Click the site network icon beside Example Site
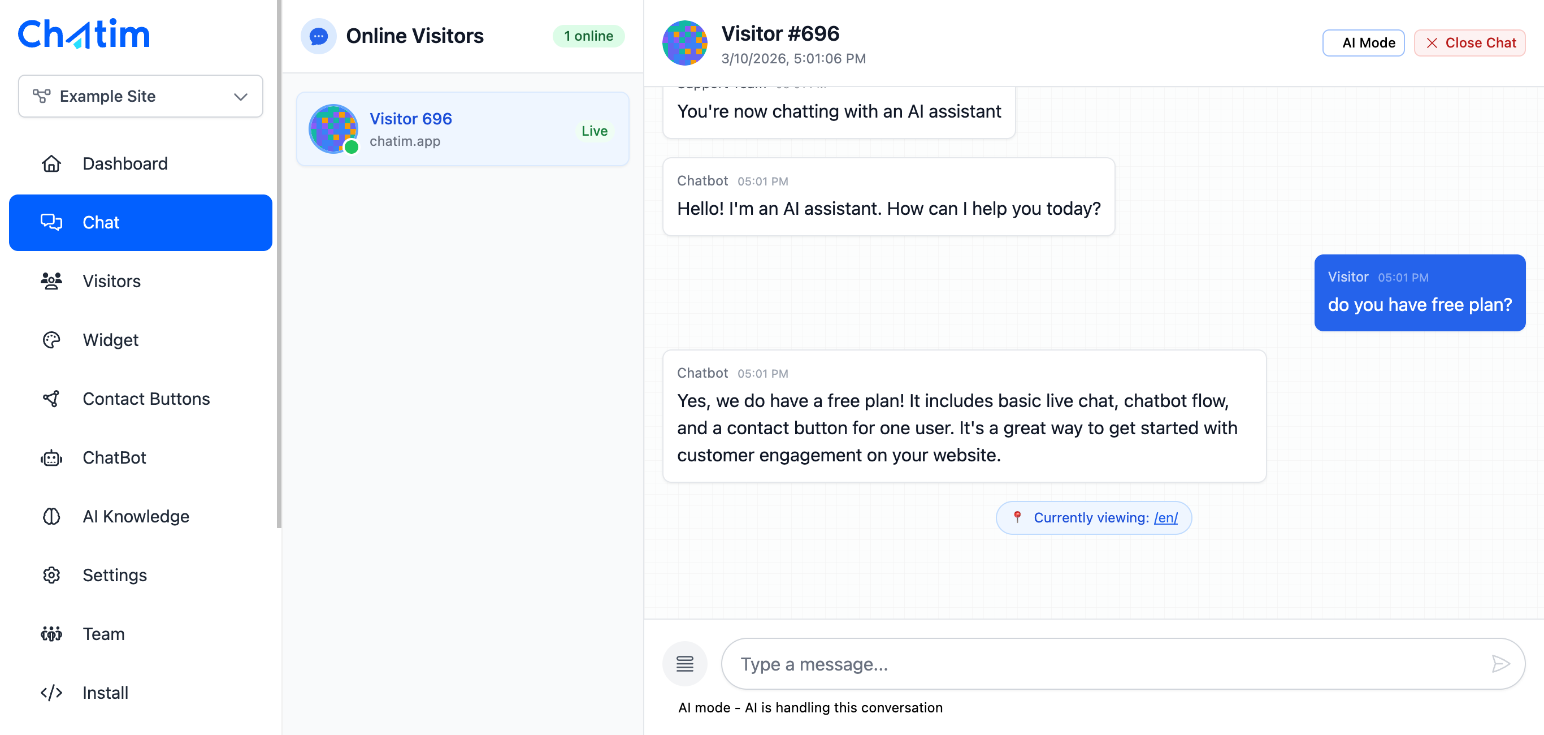Screen dimensions: 1544x735 click(41, 96)
